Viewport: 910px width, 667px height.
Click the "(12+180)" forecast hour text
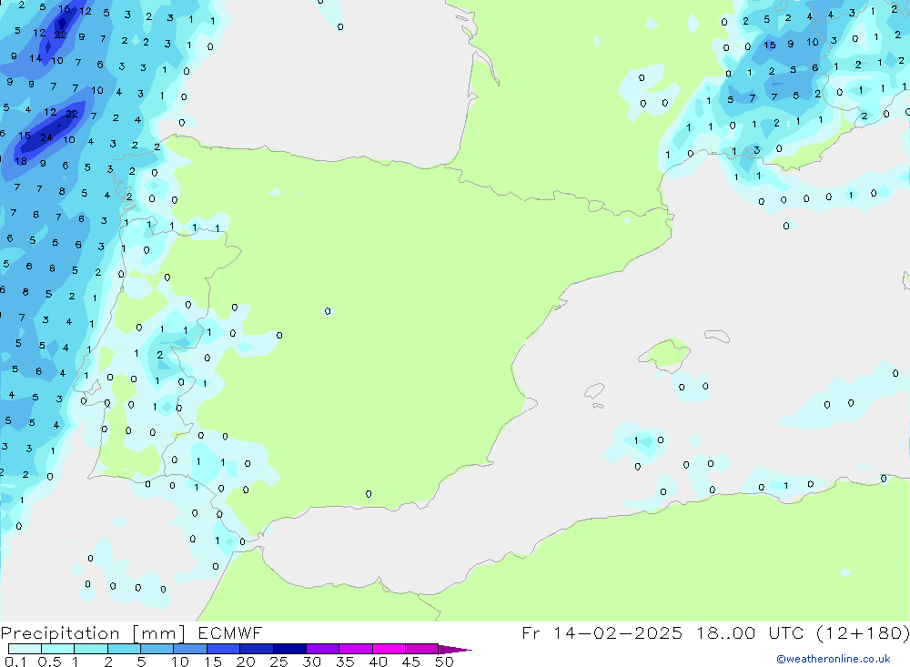click(863, 632)
